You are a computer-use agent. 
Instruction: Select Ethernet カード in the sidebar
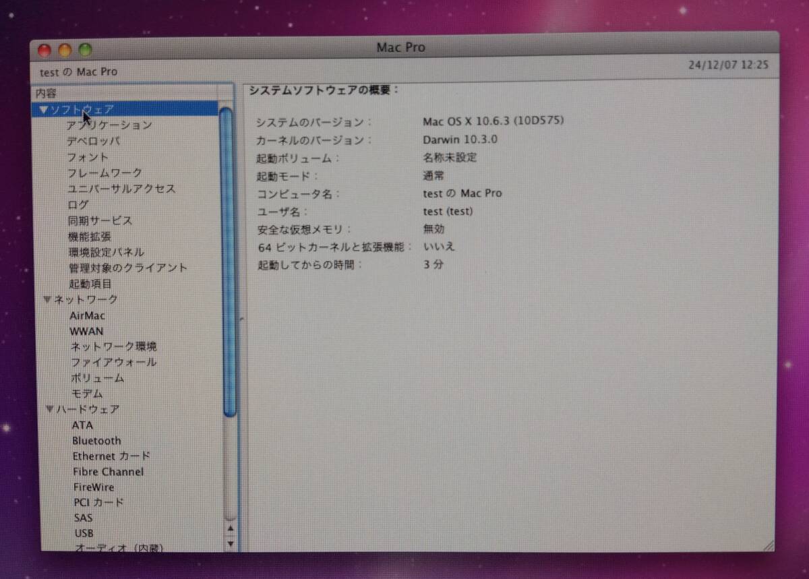pos(112,456)
